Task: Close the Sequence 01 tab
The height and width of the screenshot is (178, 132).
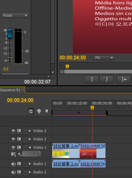Action: tap(23, 90)
